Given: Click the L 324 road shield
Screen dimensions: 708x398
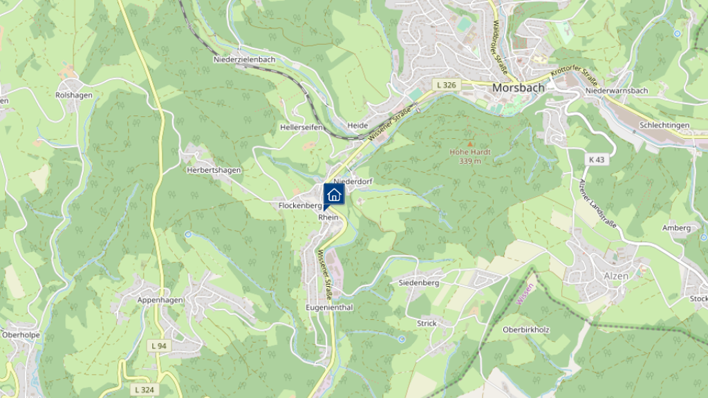Looking at the screenshot, I should tap(145, 390).
